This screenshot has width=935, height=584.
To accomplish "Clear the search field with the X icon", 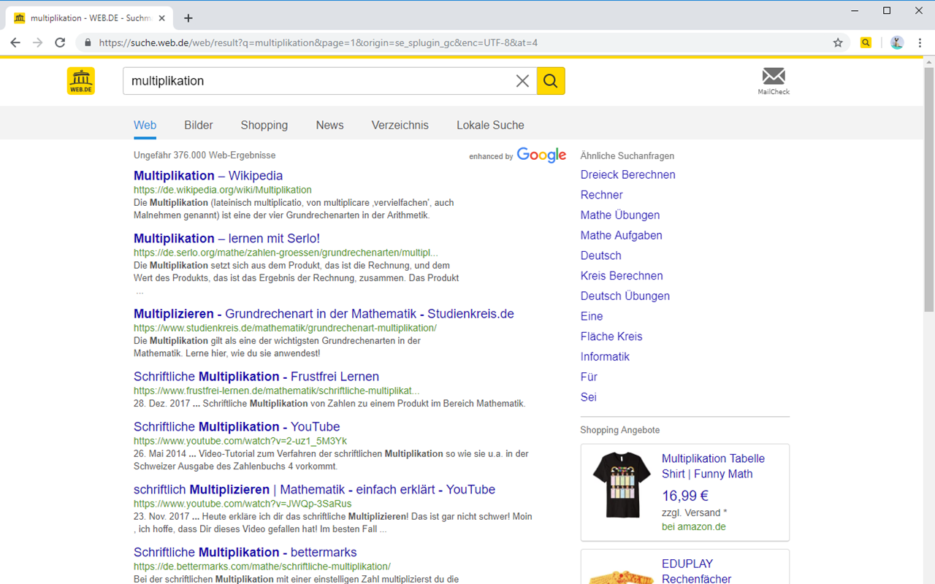I will pos(522,81).
